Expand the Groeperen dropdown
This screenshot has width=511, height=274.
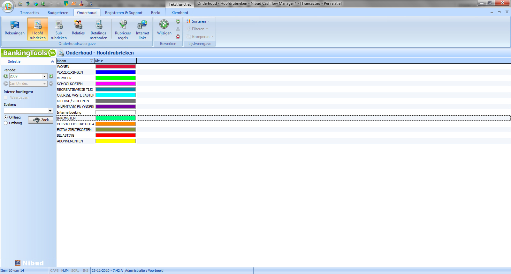[200, 37]
